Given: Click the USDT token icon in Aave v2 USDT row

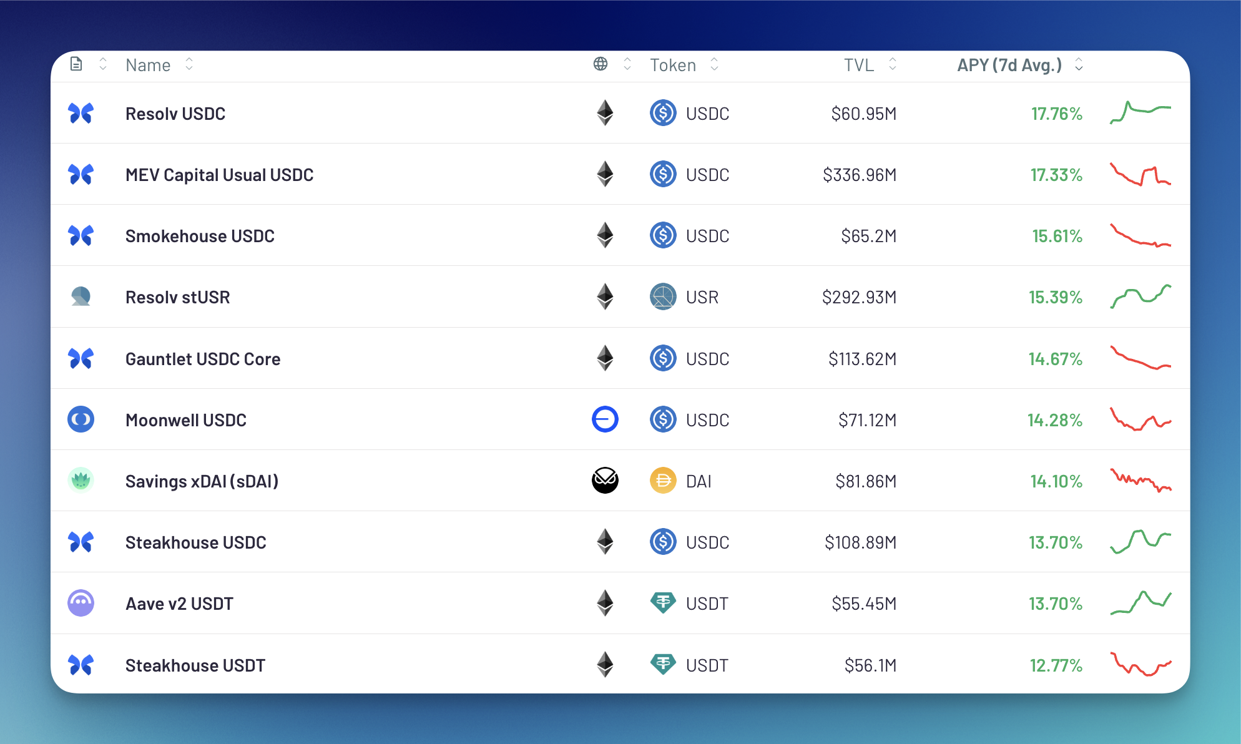Looking at the screenshot, I should coord(663,603).
